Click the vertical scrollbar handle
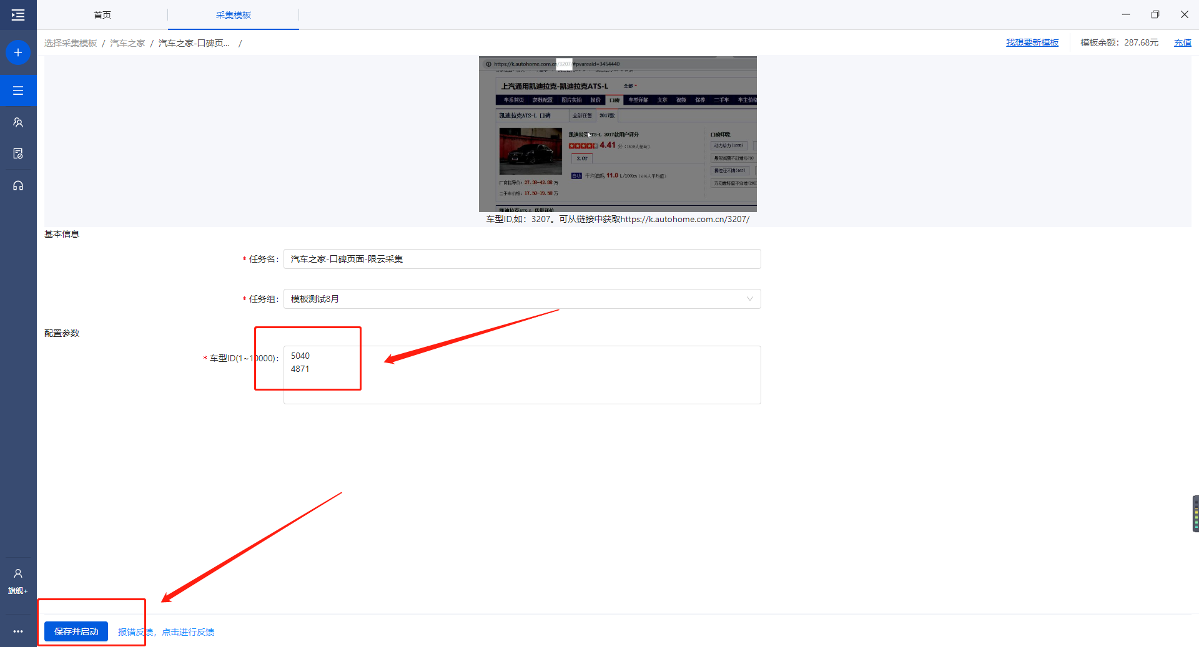The height and width of the screenshot is (647, 1199). [1195, 513]
